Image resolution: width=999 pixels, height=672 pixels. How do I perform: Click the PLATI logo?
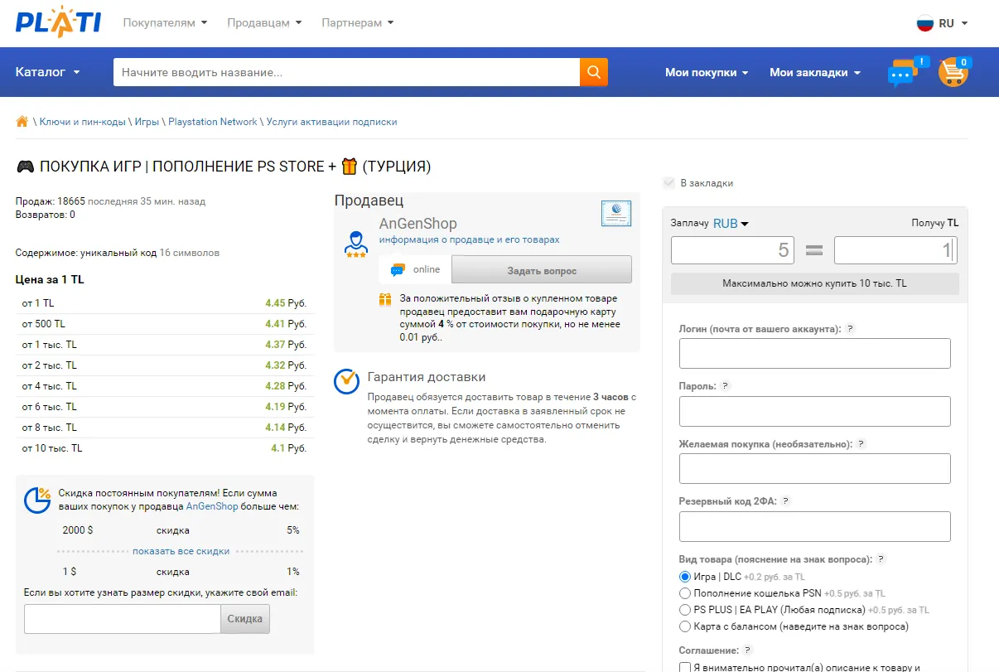pyautogui.click(x=58, y=22)
